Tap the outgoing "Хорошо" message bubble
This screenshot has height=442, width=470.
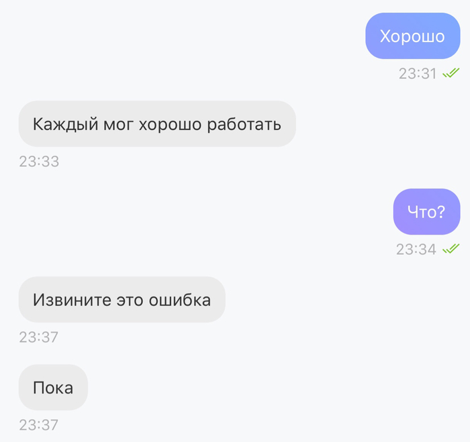click(x=412, y=36)
